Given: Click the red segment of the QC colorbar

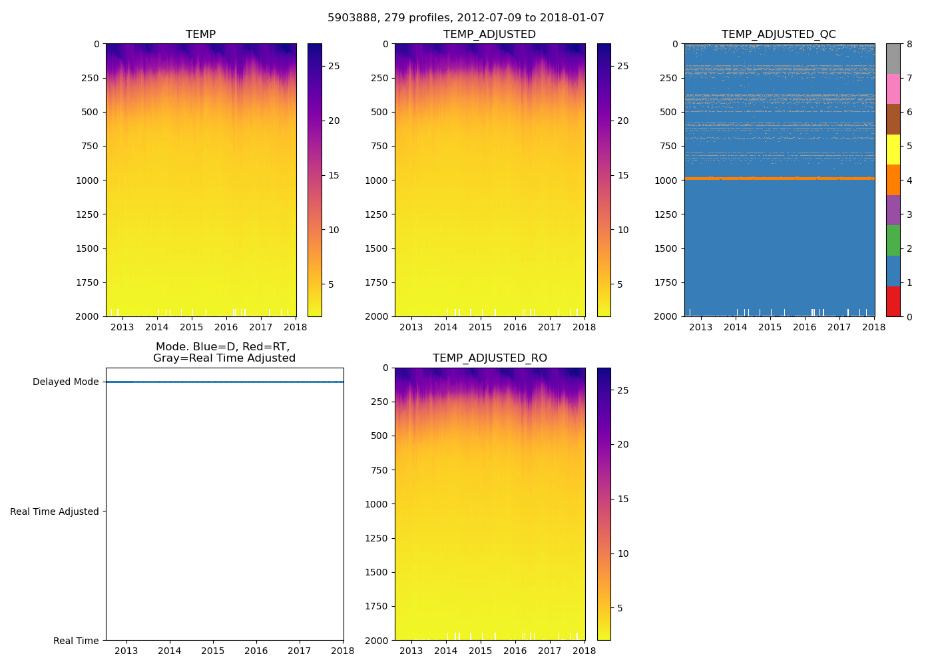Looking at the screenshot, I should (893, 301).
